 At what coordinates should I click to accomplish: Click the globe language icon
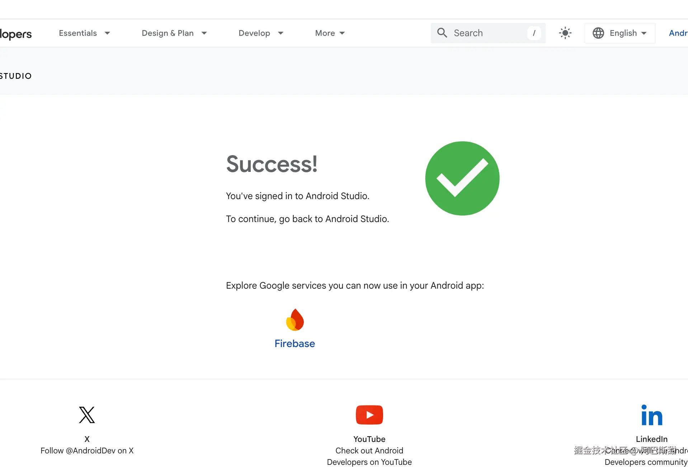pyautogui.click(x=598, y=33)
